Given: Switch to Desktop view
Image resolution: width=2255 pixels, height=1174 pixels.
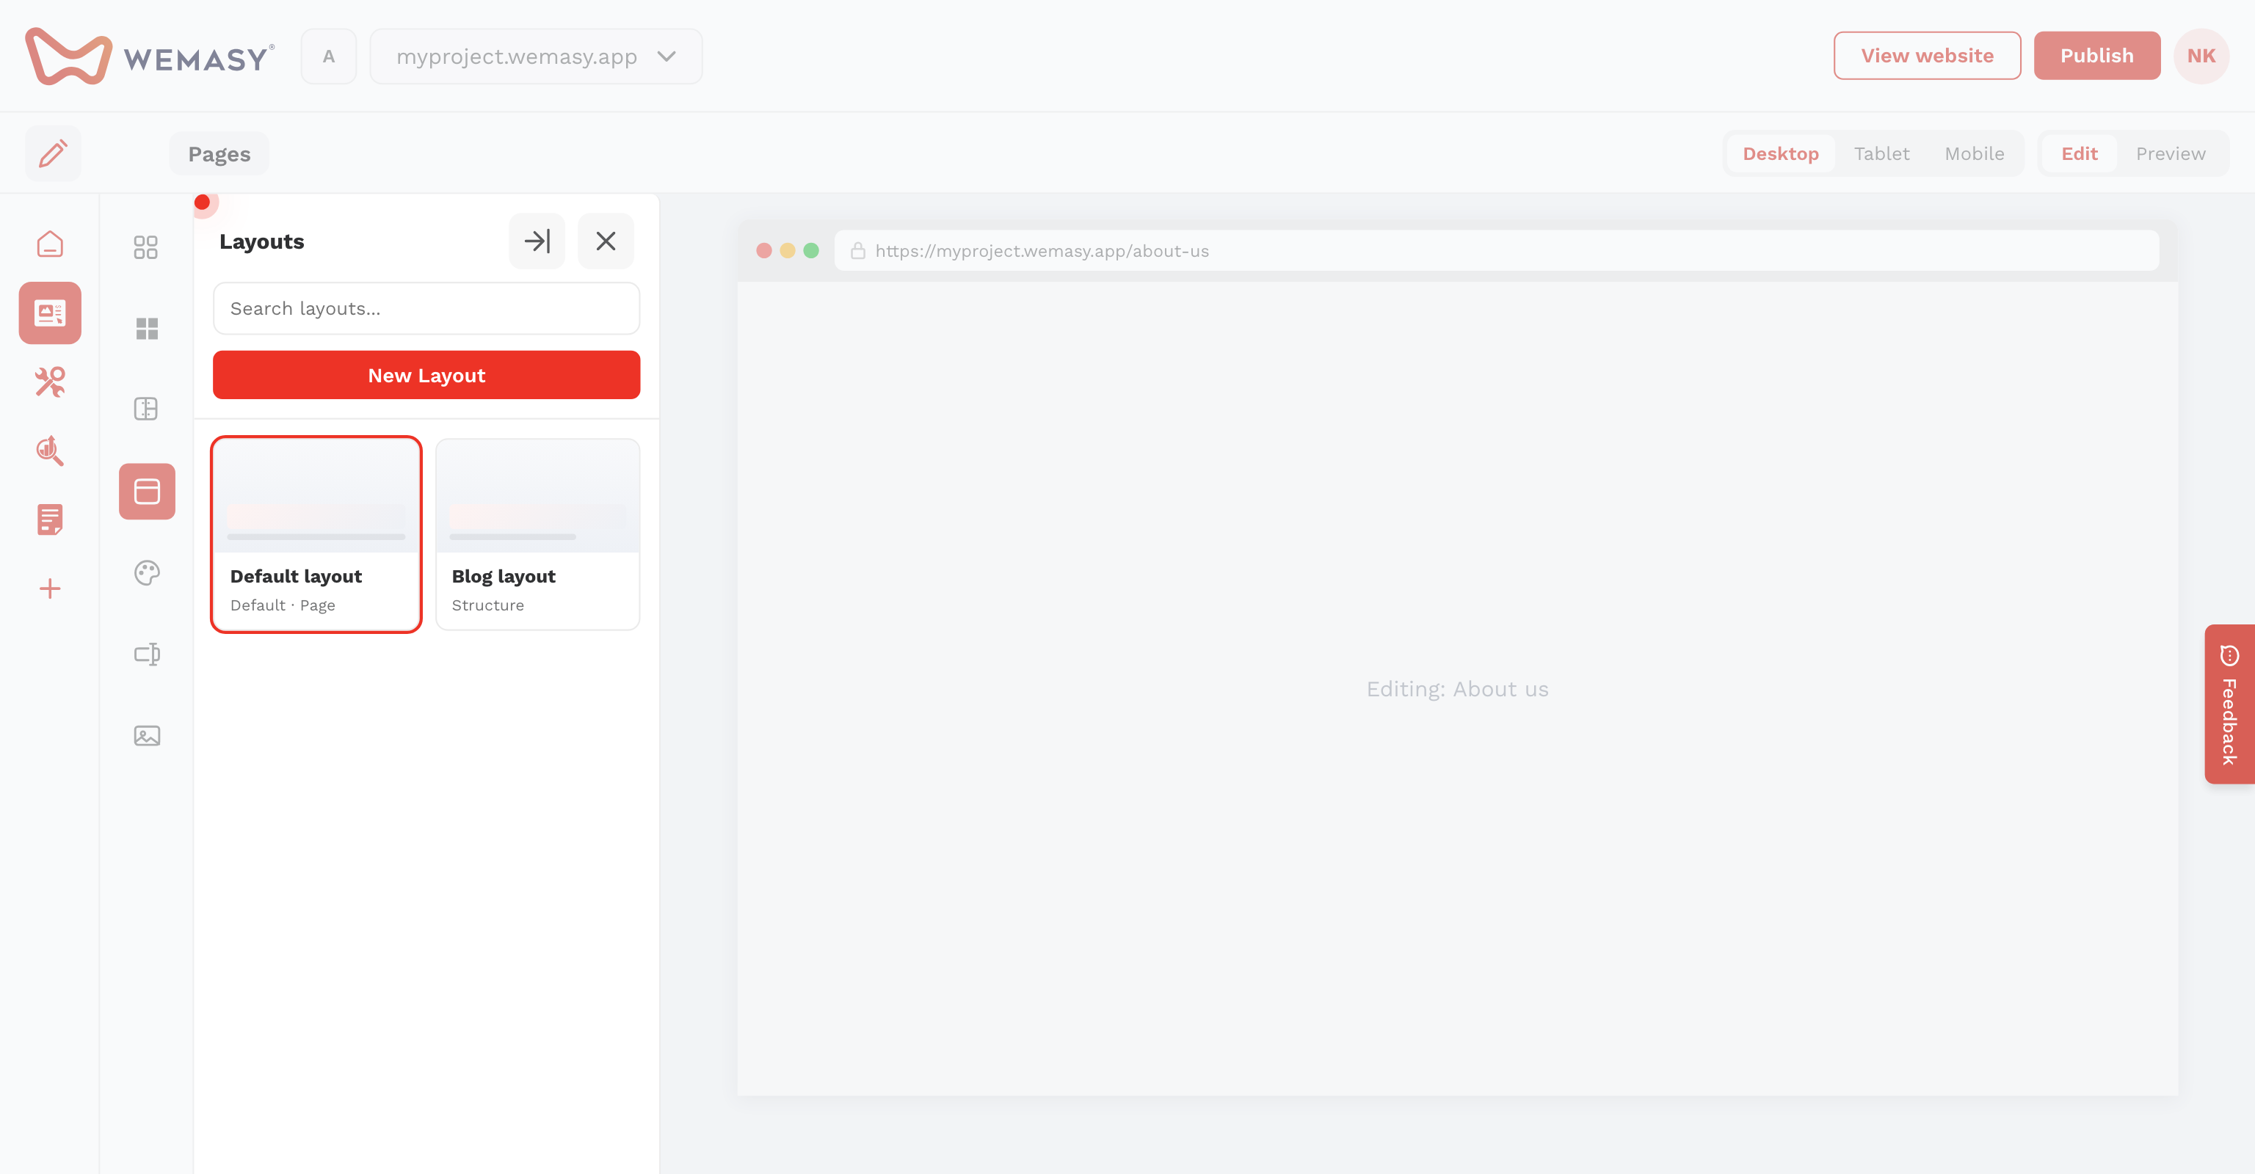Looking at the screenshot, I should (1781, 153).
